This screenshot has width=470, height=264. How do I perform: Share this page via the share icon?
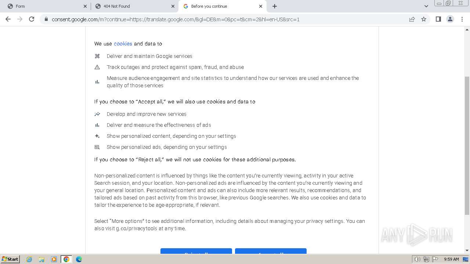point(412,19)
